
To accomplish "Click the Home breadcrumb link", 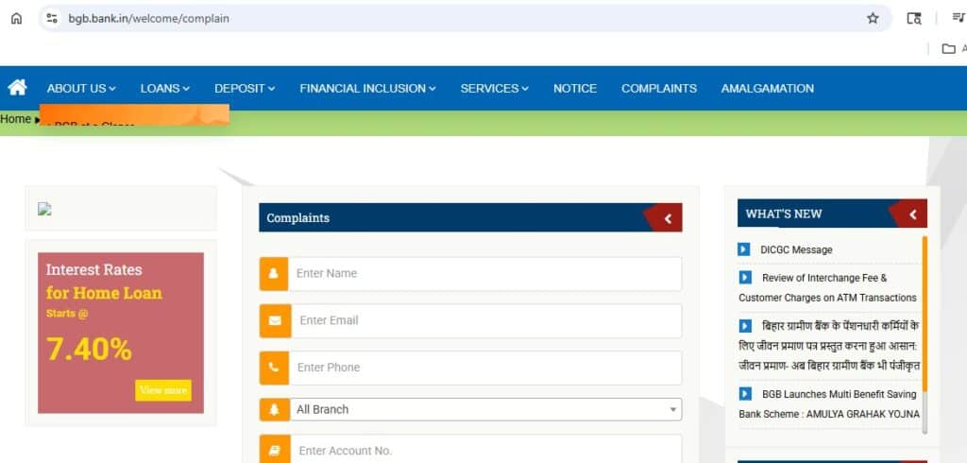I will coord(15,118).
